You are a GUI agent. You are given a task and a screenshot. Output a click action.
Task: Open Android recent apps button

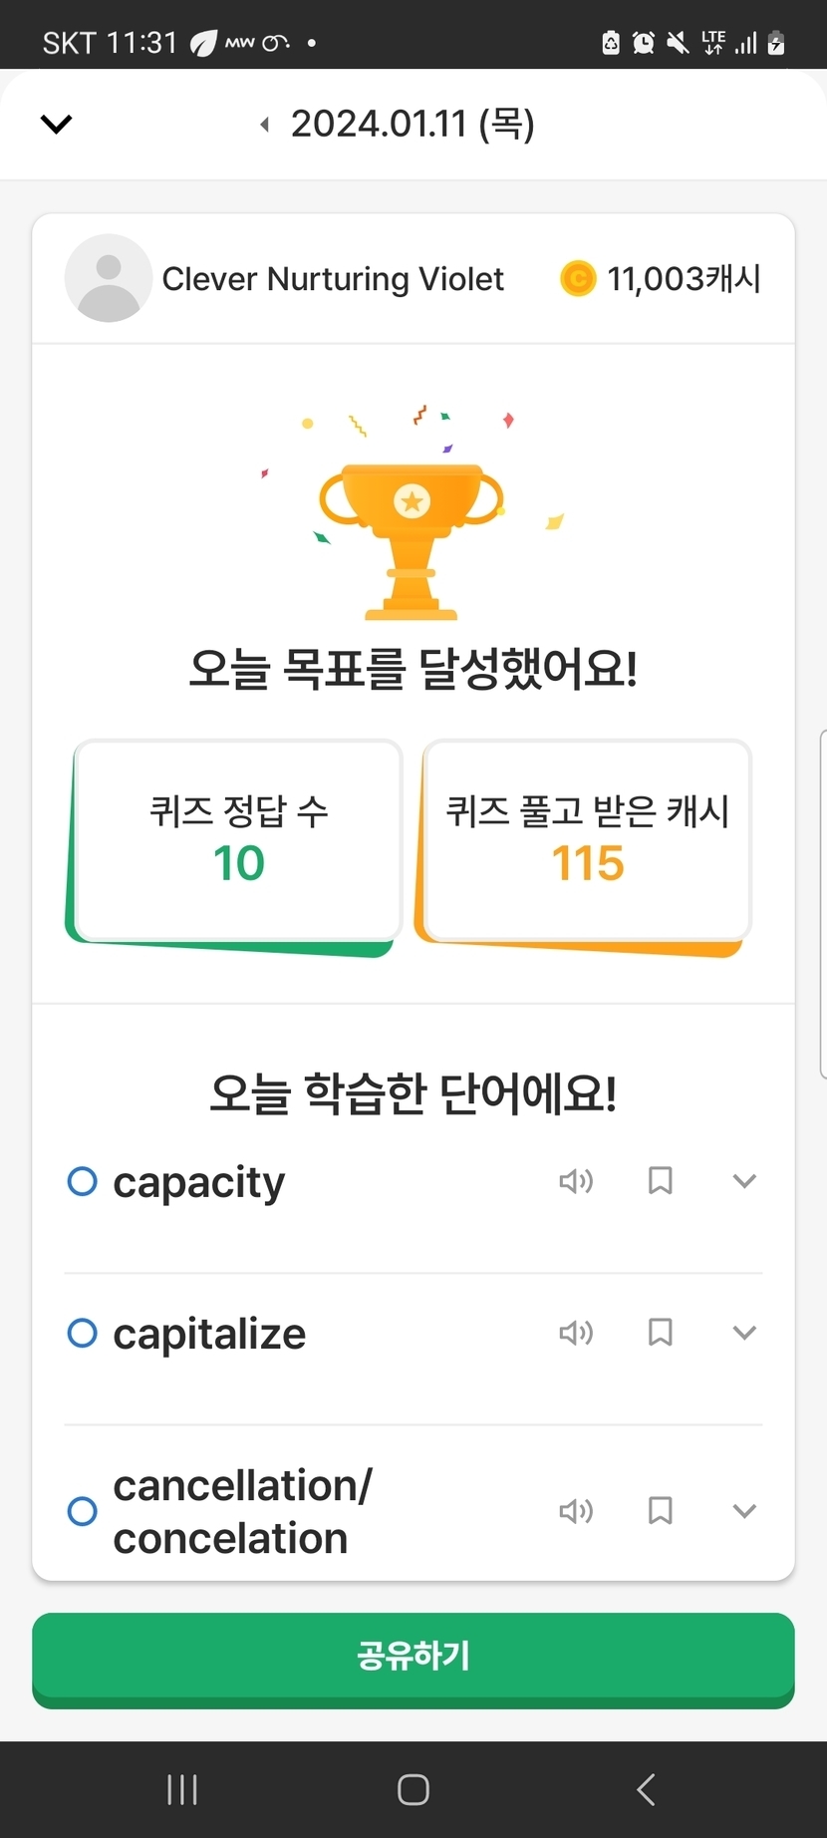pos(182,1790)
